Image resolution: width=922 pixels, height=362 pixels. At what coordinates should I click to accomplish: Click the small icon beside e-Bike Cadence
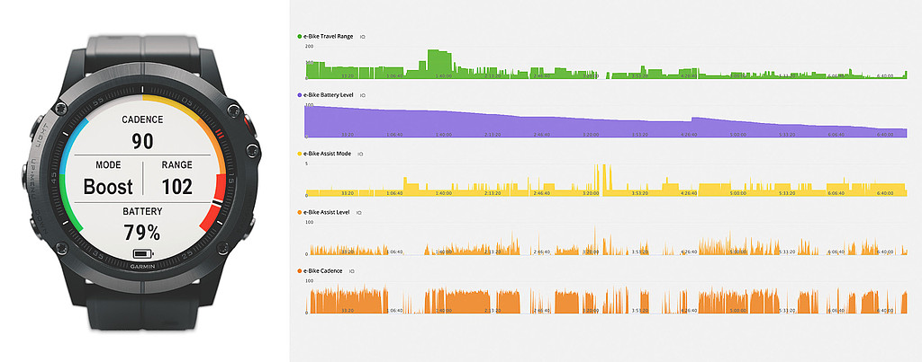click(351, 270)
